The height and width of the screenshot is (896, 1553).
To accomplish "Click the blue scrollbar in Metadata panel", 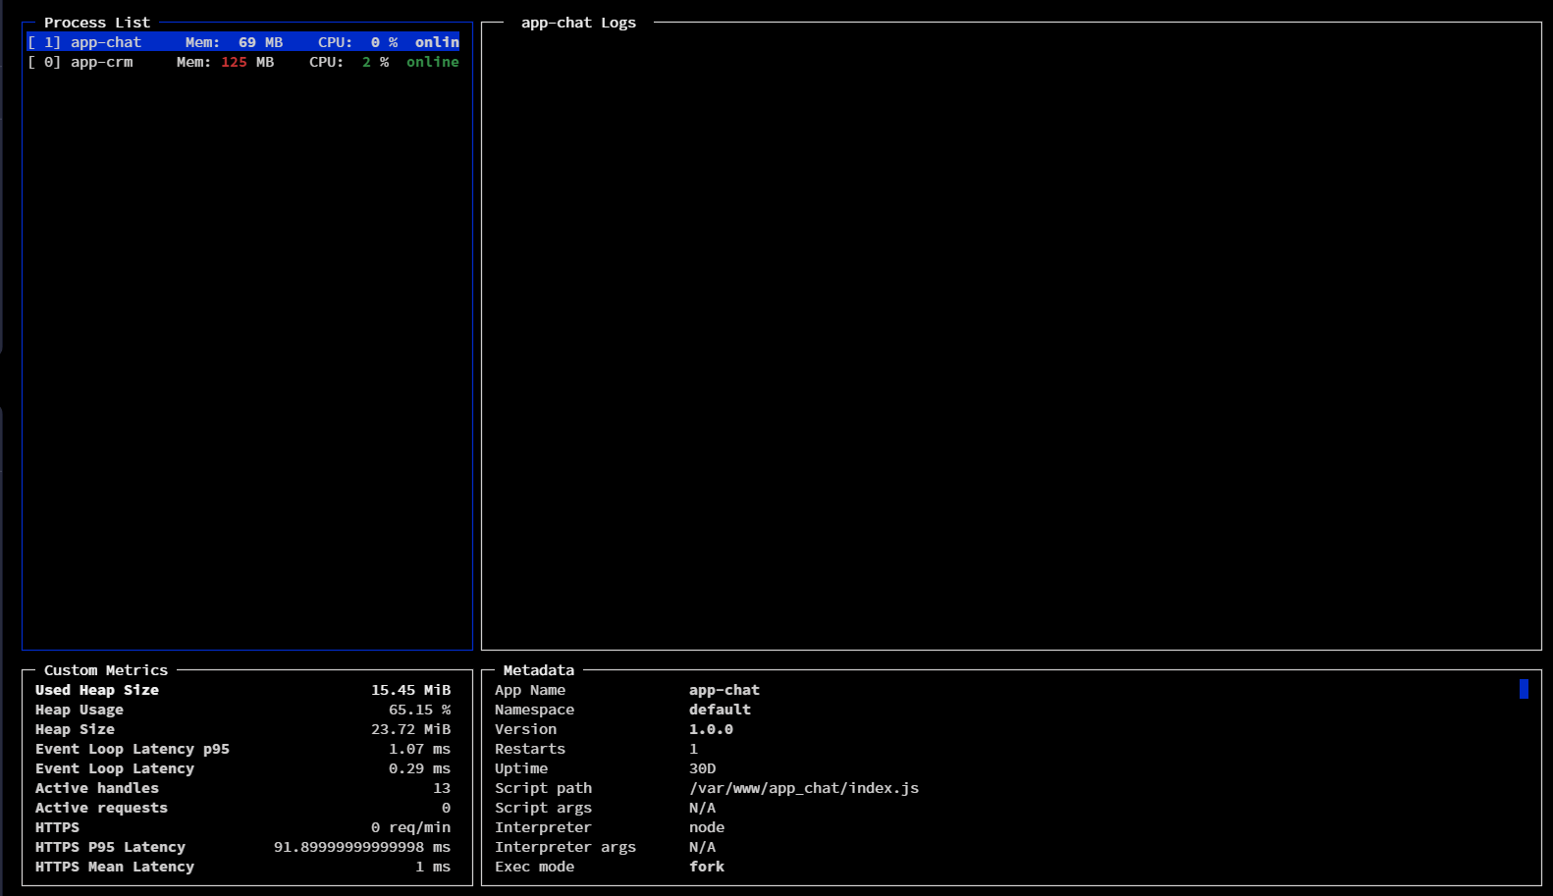I will (1524, 689).
